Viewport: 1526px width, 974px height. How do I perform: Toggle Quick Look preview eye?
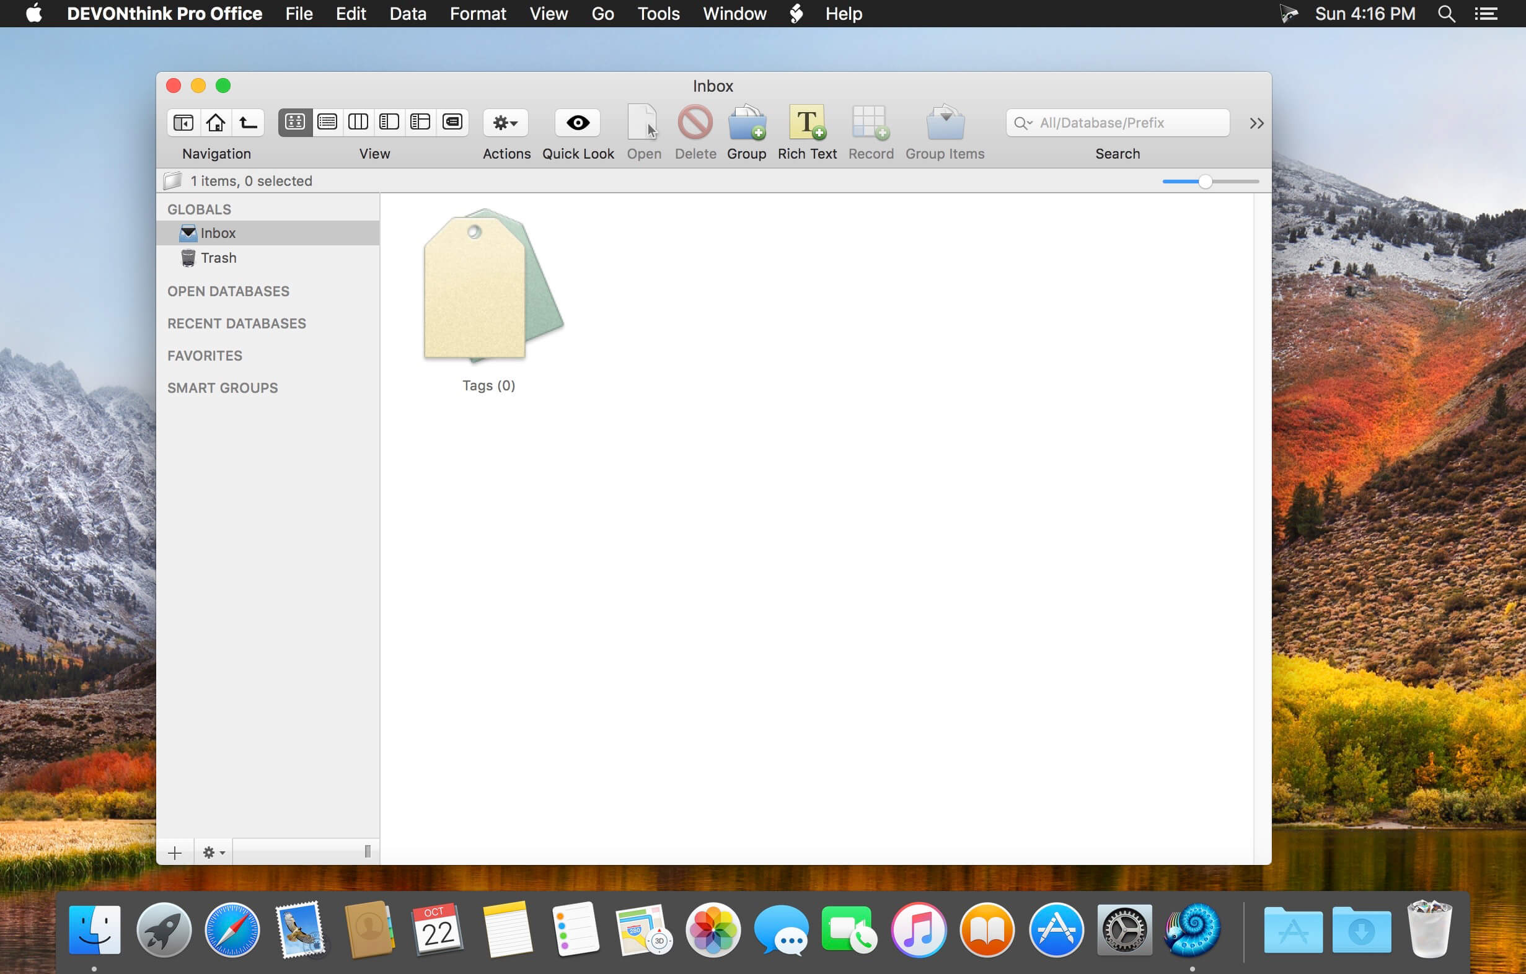tap(577, 122)
